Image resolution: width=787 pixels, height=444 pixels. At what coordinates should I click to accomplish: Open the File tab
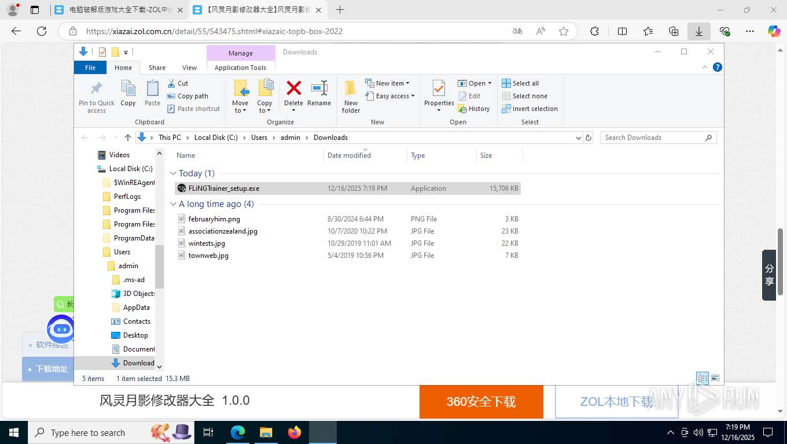point(90,68)
